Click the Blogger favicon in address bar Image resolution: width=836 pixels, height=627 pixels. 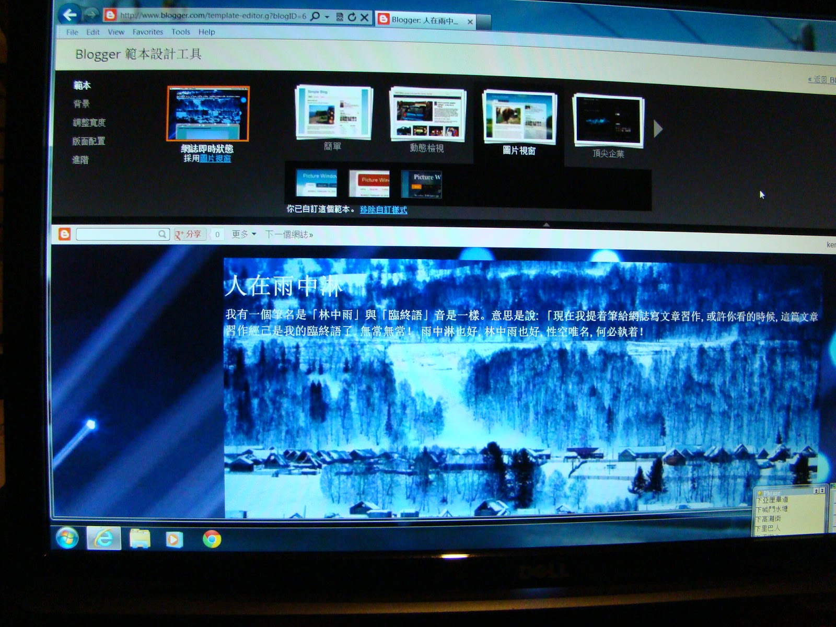[x=110, y=15]
